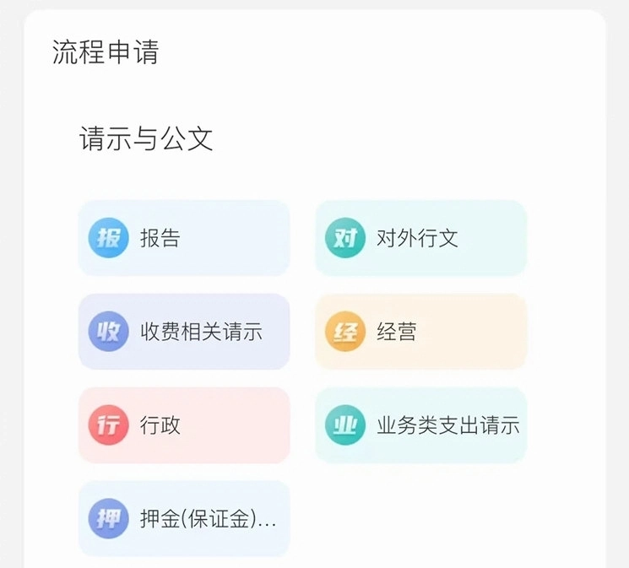This screenshot has height=568, width=629.
Task: Open 业务类支出请示 label
Action: (447, 425)
